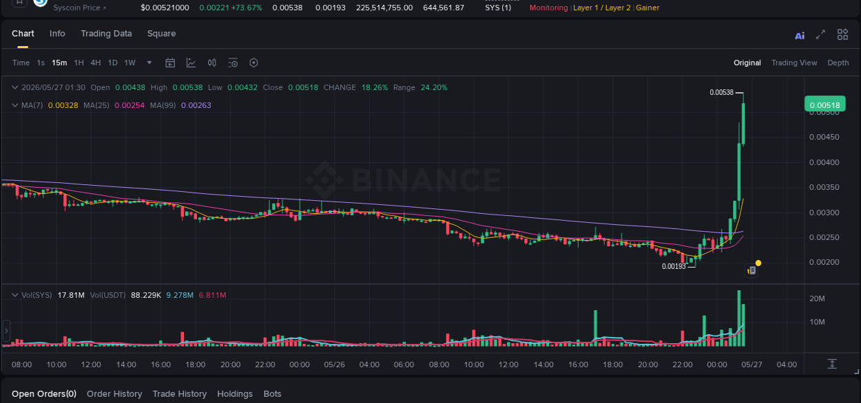Click MA(7) value 0.00328

point(62,105)
